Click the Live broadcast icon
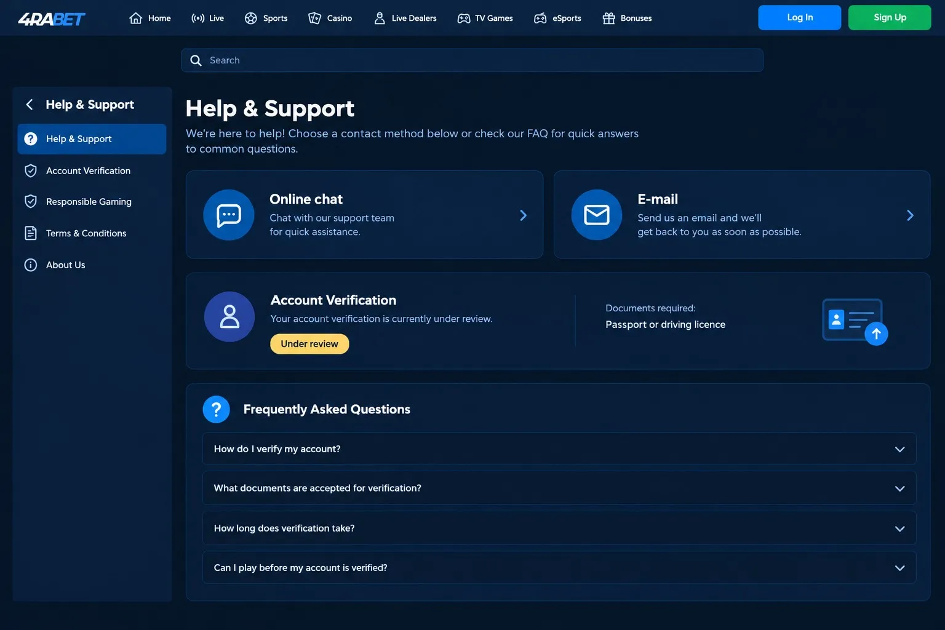 (x=197, y=18)
